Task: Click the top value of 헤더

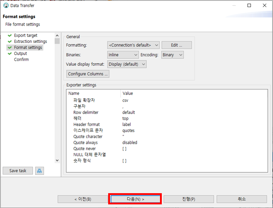Action: coord(125,119)
